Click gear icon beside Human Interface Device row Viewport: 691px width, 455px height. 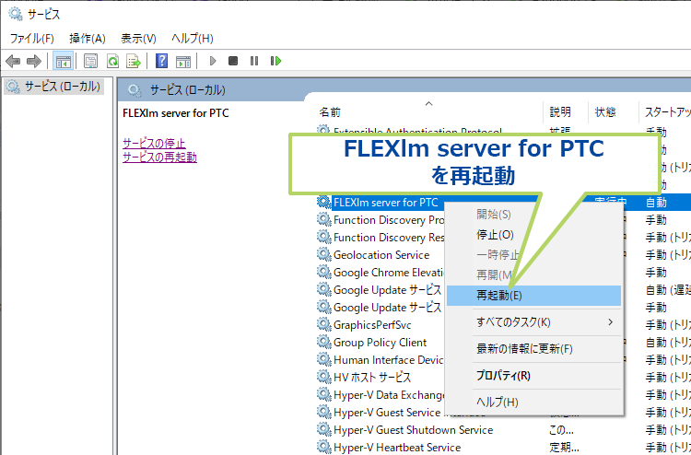324,359
